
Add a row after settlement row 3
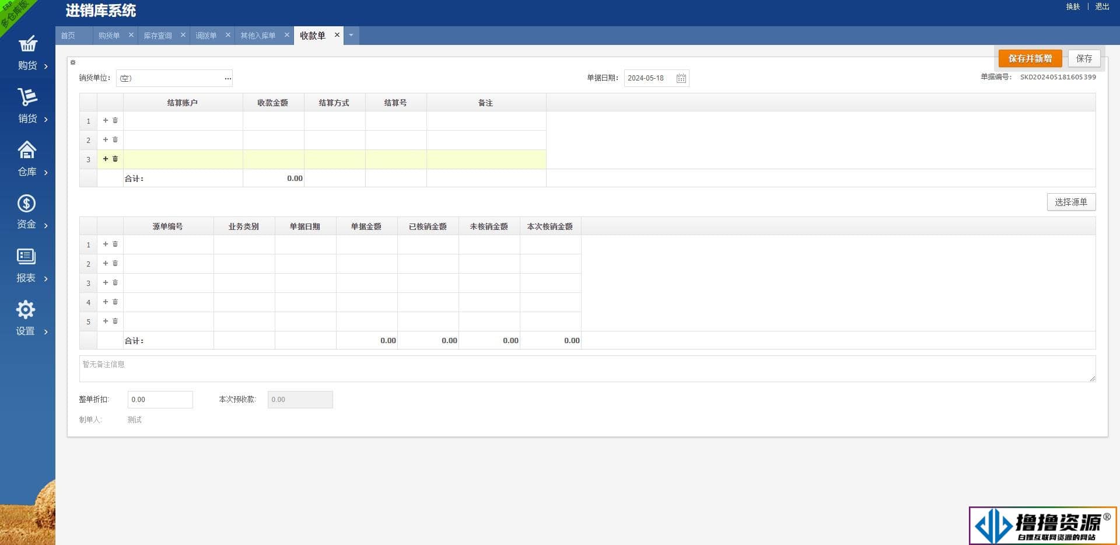(x=106, y=159)
